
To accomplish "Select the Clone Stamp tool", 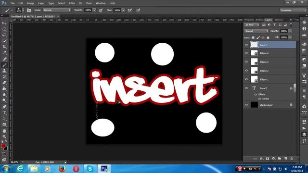I will pyautogui.click(x=4, y=71).
